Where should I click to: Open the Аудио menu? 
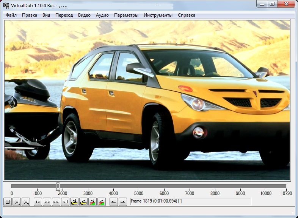(102, 15)
